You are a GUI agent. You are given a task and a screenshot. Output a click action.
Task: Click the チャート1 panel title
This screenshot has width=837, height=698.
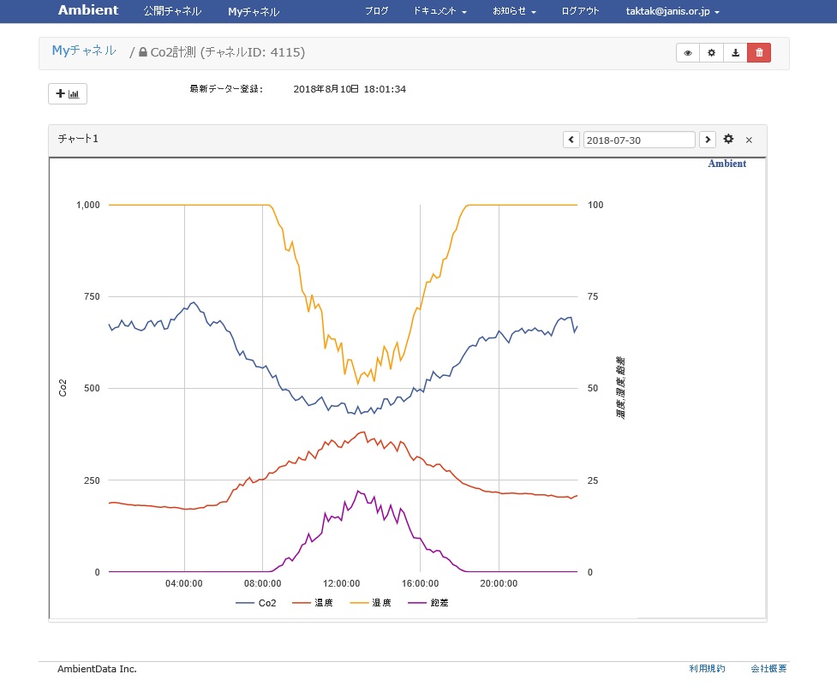pos(78,139)
